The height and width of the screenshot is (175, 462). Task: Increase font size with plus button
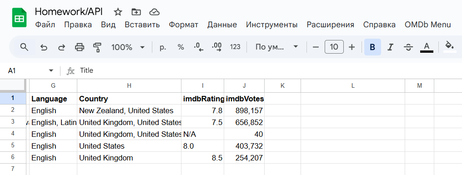[352, 47]
